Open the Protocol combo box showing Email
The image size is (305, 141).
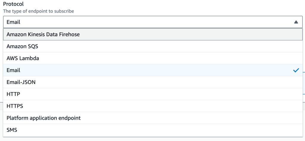[149, 22]
